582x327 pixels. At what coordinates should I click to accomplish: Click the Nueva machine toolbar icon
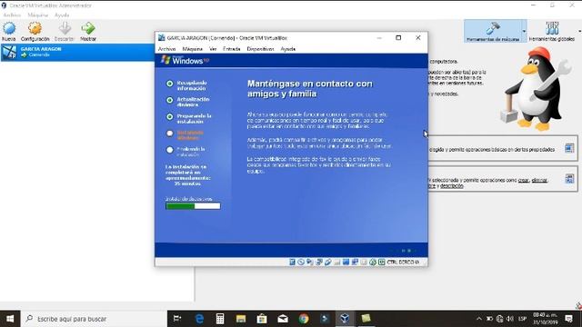9,31
